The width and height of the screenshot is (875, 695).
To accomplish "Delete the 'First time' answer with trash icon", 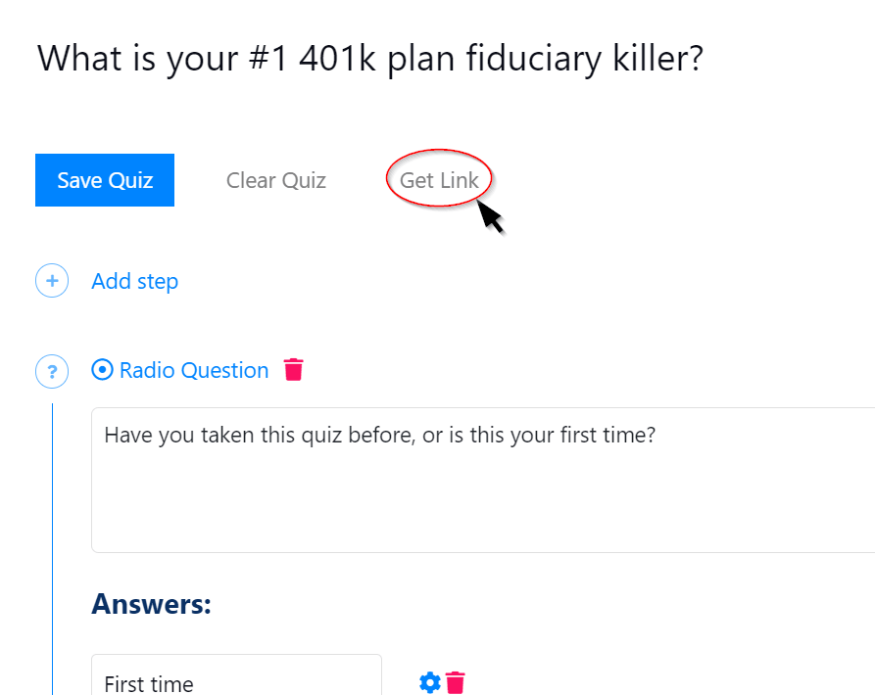I will 456,682.
